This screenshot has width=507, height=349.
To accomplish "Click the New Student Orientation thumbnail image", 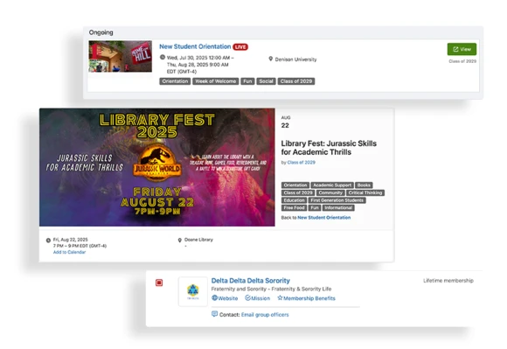I will pos(121,56).
